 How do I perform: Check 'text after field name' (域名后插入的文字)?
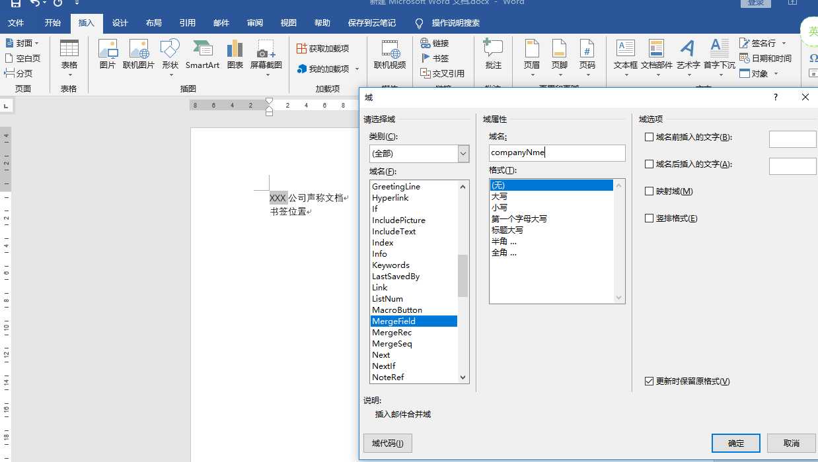pos(649,164)
